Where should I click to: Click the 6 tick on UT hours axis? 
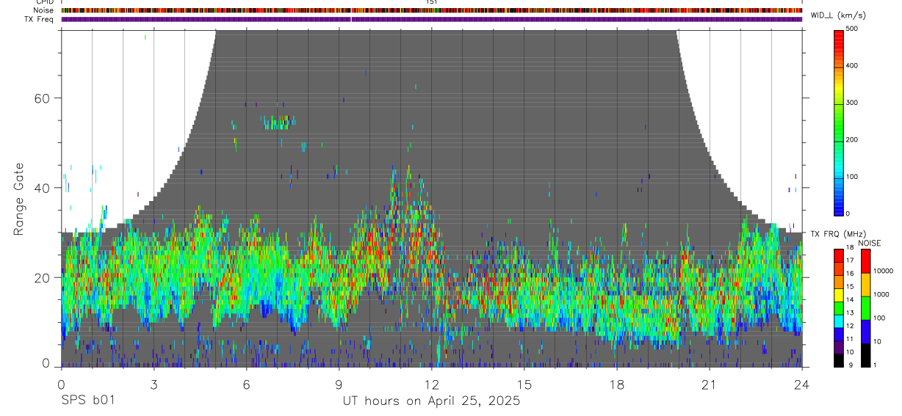coord(246,384)
